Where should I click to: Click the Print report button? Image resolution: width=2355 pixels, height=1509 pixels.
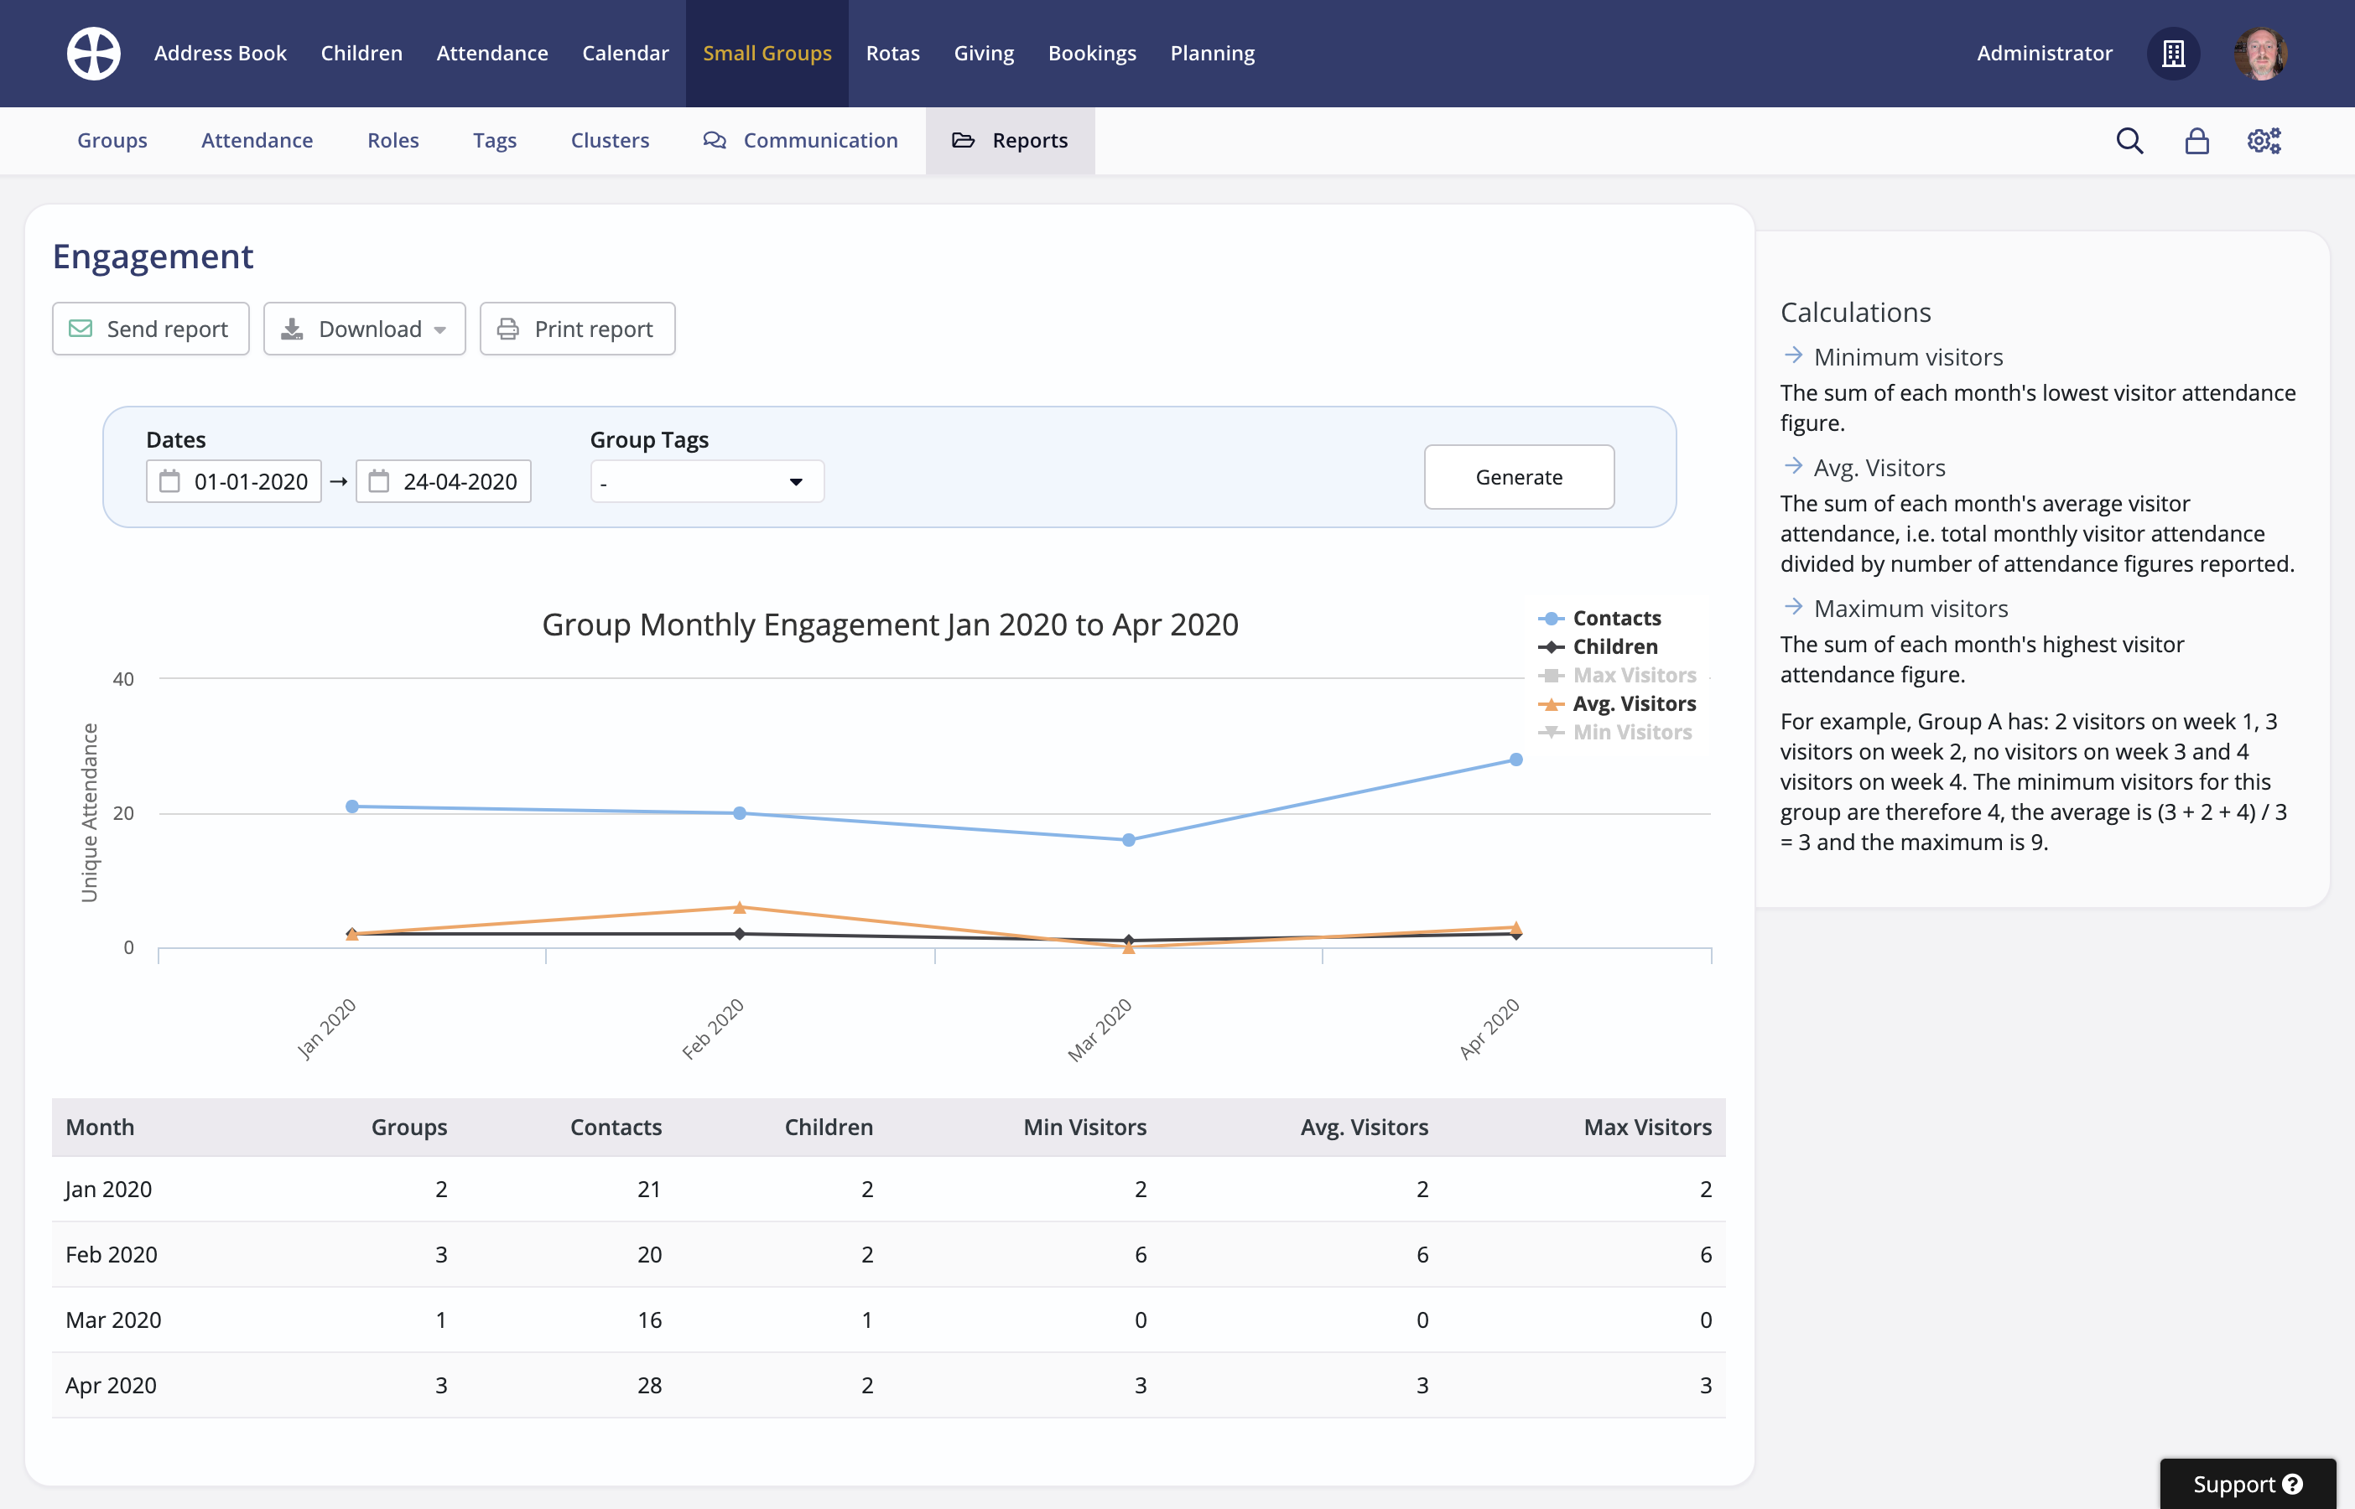coord(576,329)
